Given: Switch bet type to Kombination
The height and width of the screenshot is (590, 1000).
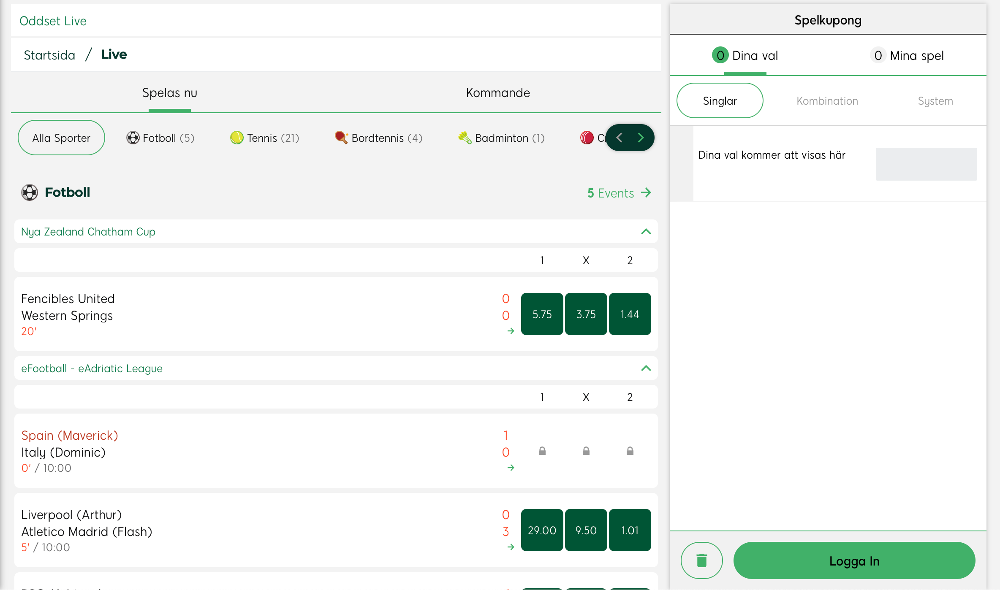Looking at the screenshot, I should (827, 101).
